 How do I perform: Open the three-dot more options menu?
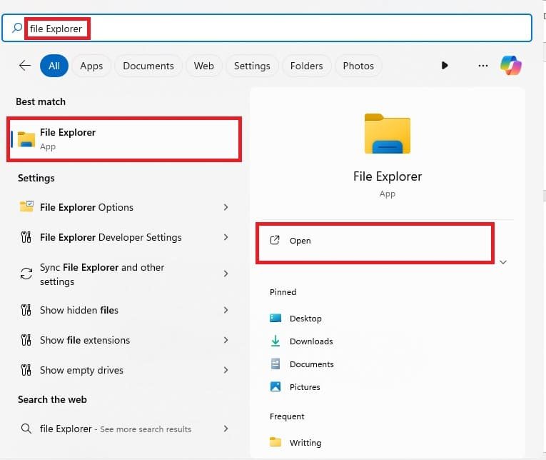point(483,66)
